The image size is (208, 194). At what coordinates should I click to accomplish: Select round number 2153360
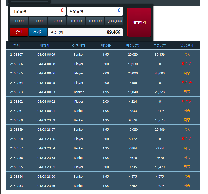tap(16, 120)
